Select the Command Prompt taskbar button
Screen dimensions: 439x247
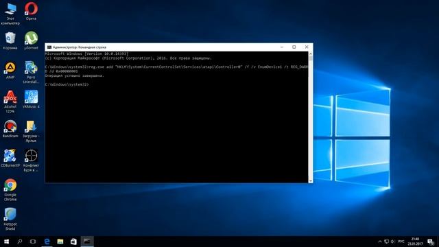[87, 242]
